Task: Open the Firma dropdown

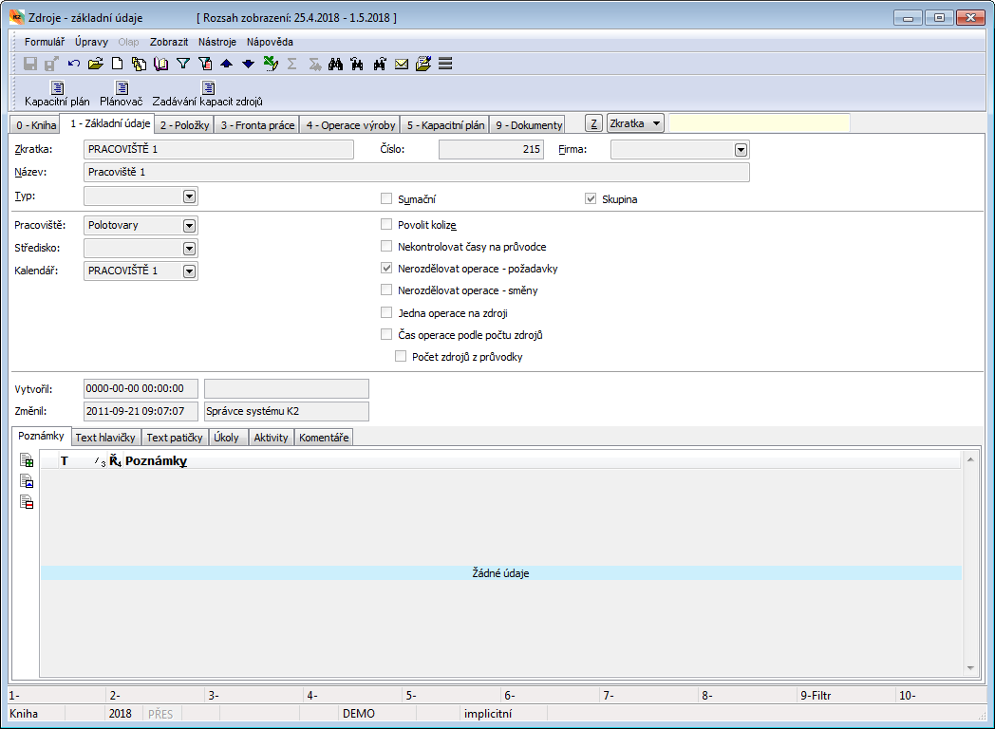Action: pyautogui.click(x=741, y=150)
